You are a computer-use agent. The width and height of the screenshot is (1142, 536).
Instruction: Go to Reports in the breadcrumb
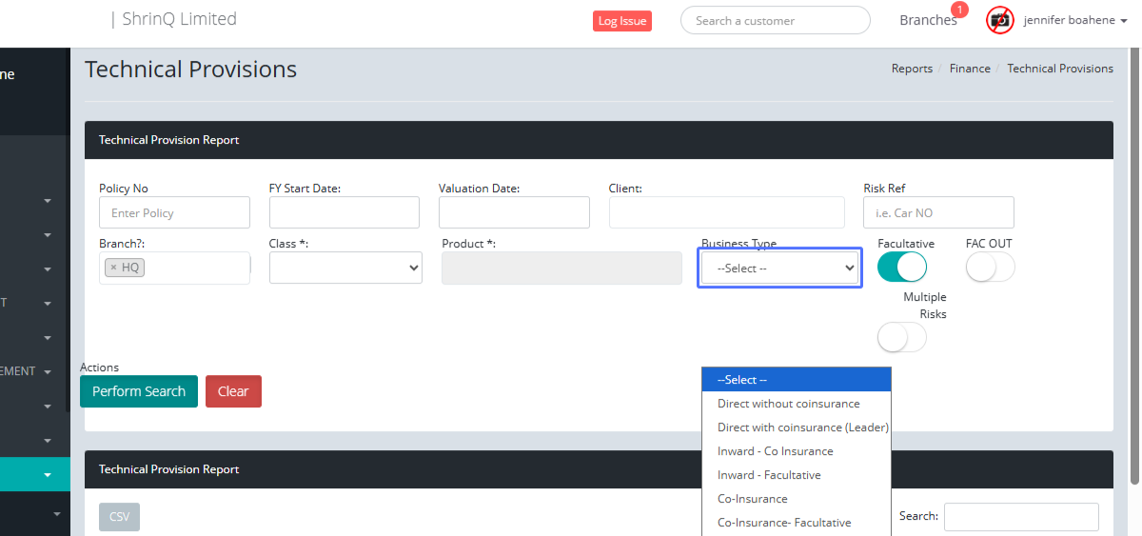tap(912, 69)
